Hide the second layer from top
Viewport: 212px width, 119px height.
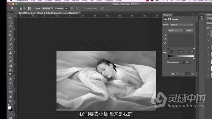208,41
